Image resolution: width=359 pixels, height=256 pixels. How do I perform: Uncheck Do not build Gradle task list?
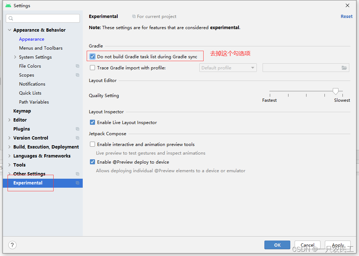tap(93, 56)
